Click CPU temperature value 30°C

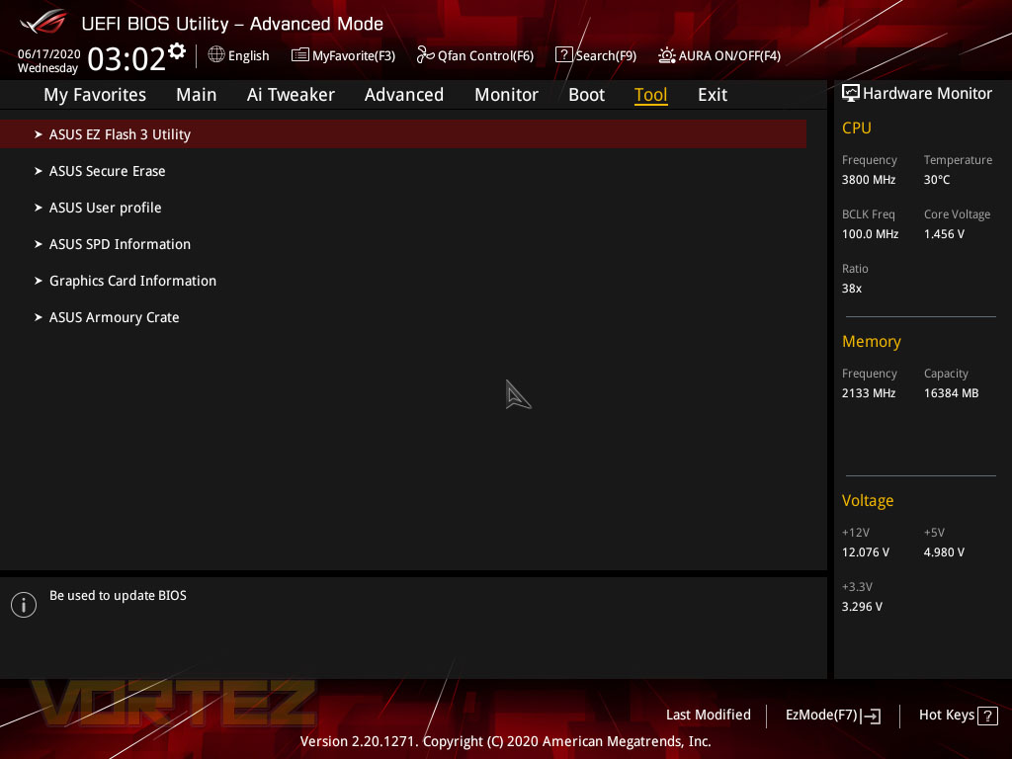pos(937,180)
